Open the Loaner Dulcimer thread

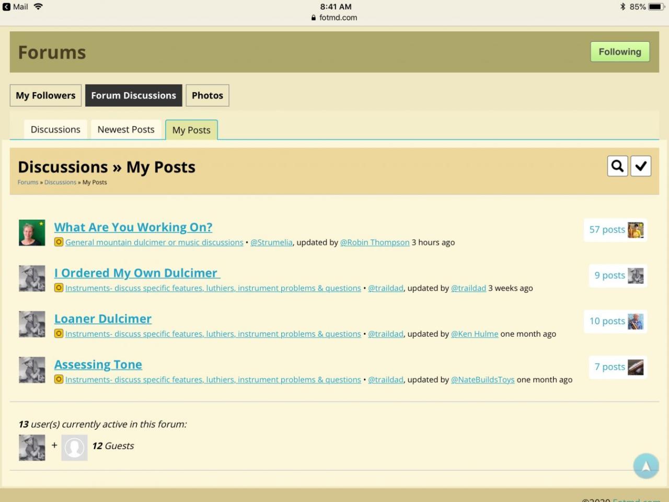coord(103,319)
